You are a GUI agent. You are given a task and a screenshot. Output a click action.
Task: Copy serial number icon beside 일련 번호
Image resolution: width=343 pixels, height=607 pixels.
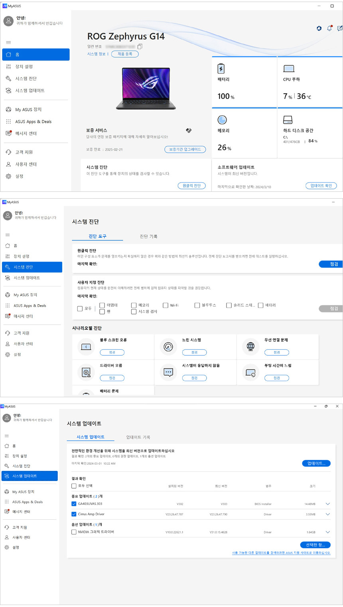point(140,47)
